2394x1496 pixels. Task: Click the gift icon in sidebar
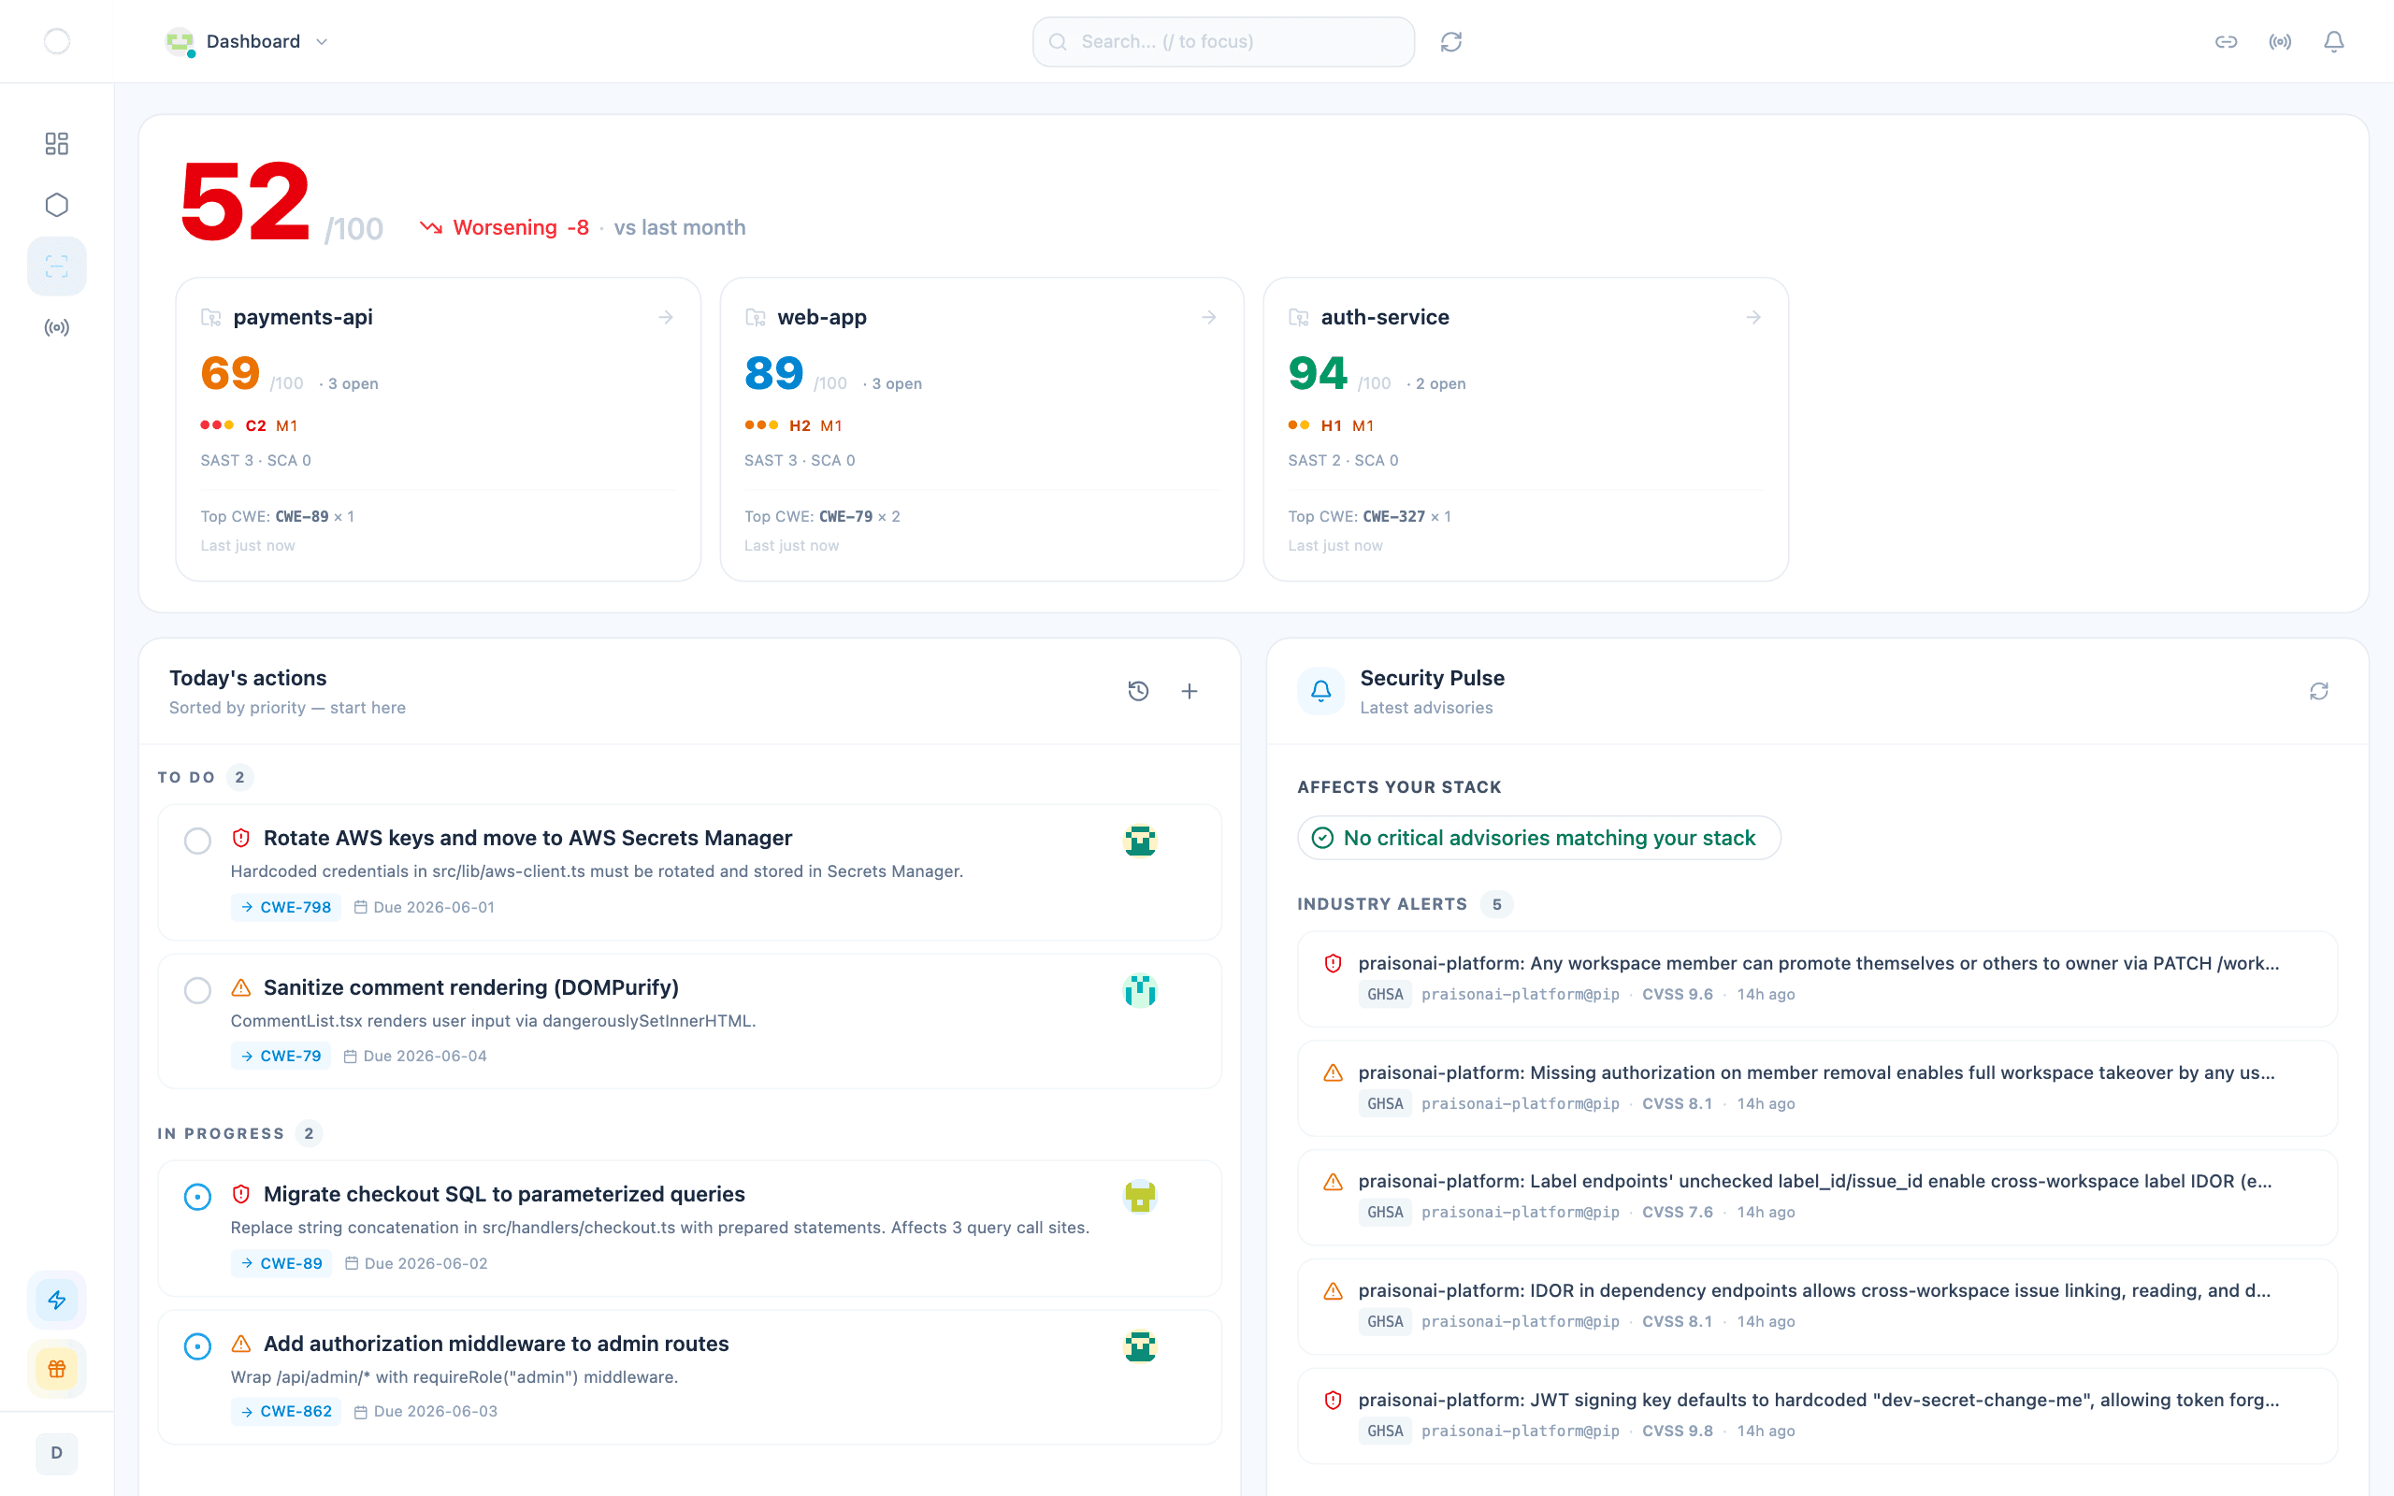pos(56,1368)
